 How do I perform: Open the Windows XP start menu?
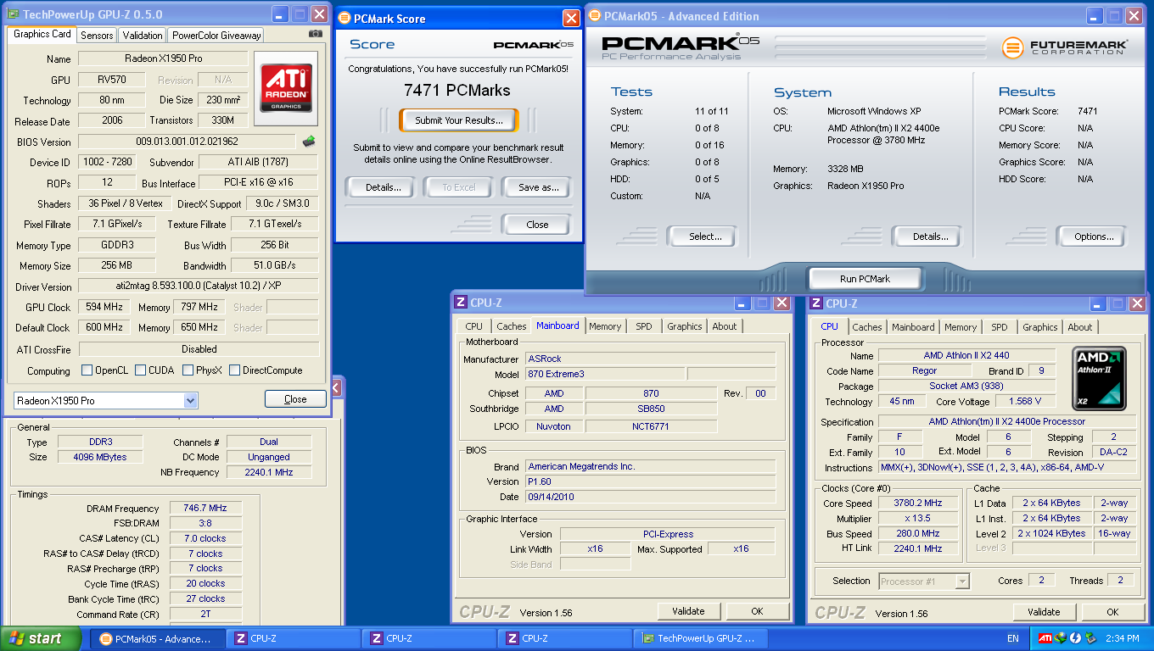pos(41,638)
